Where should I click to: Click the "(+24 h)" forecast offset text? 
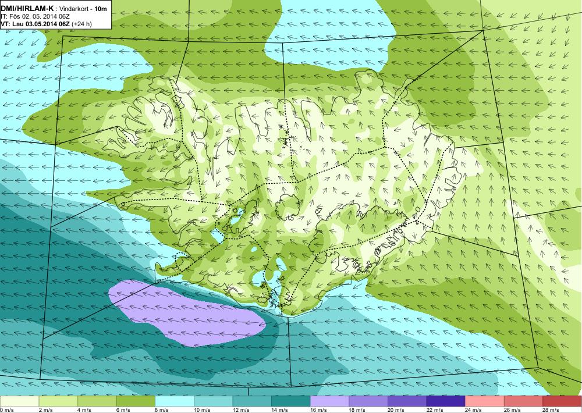(x=81, y=24)
